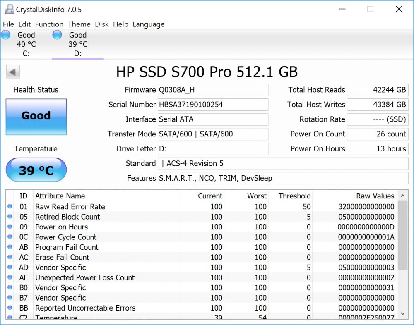This screenshot has height=325, width=414.
Task: Select the Erase Fail Count row text
Action: 62,257
